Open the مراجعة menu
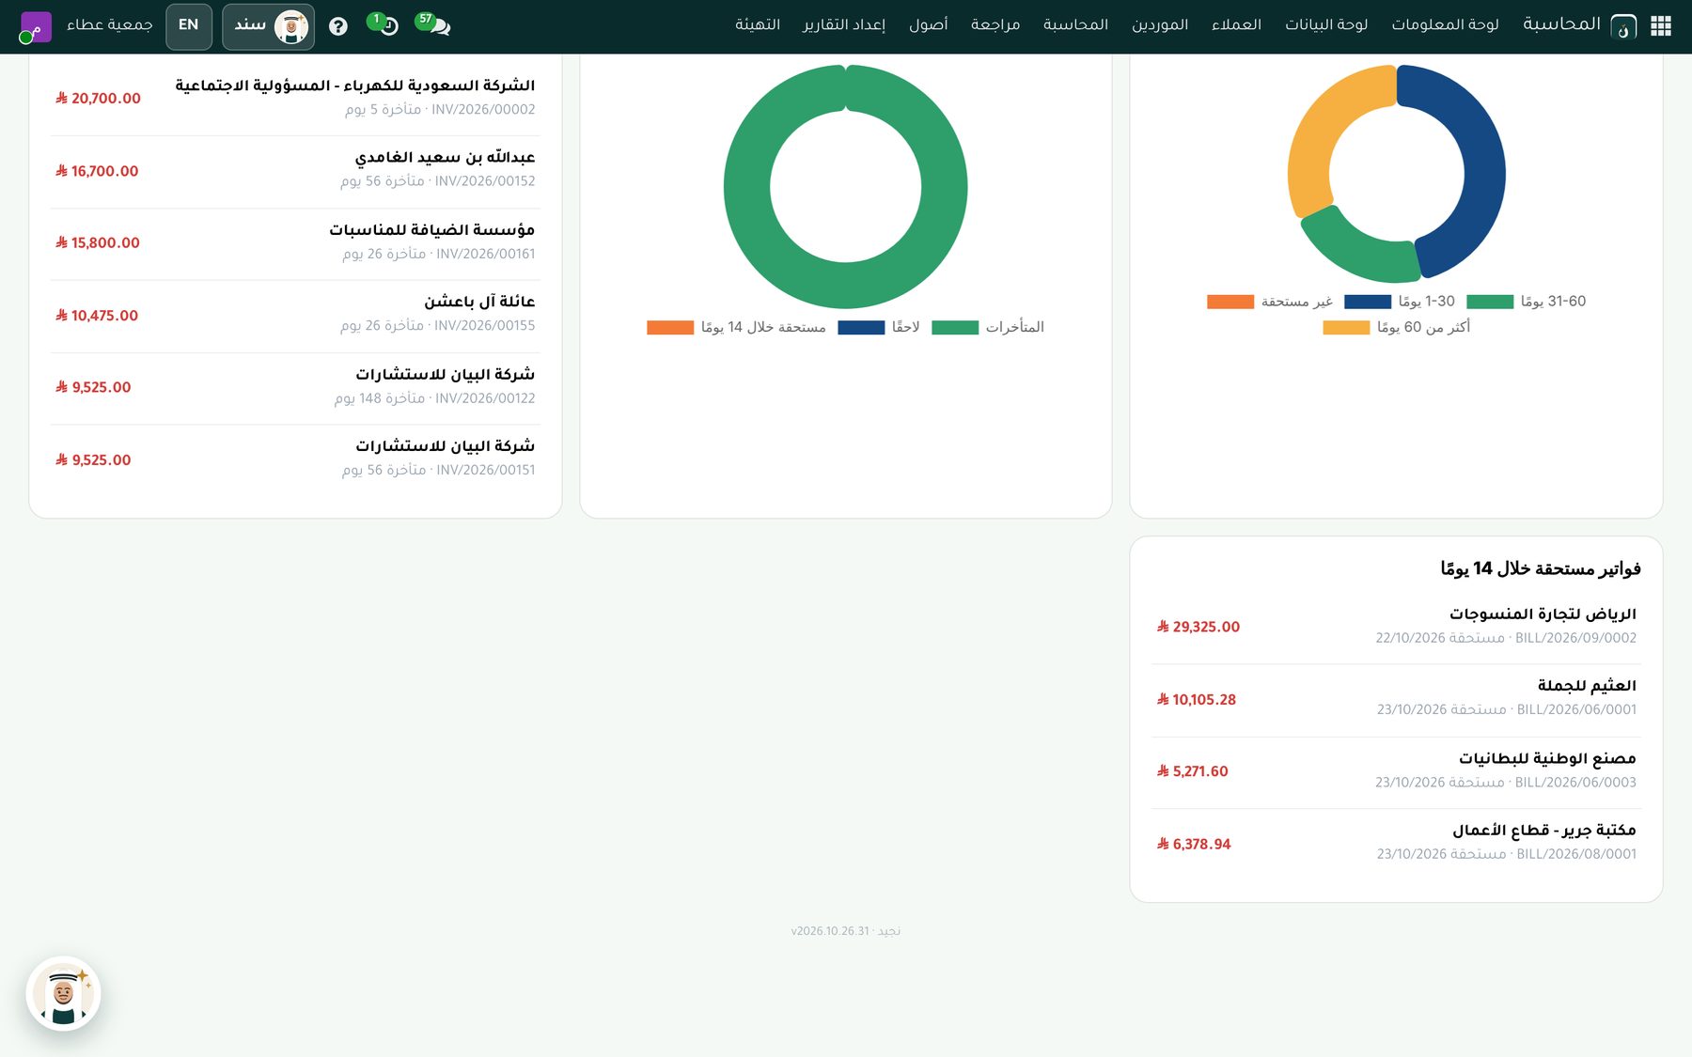 pos(995,24)
